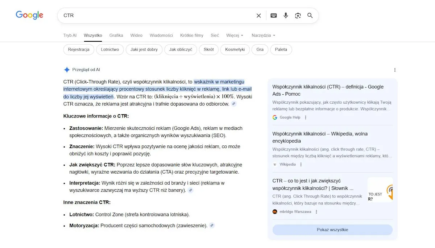
Task: Expand the Narzędzia dropdown
Action: click(x=263, y=36)
